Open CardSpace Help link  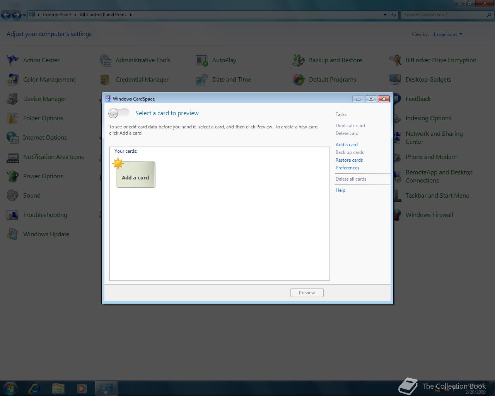point(340,190)
